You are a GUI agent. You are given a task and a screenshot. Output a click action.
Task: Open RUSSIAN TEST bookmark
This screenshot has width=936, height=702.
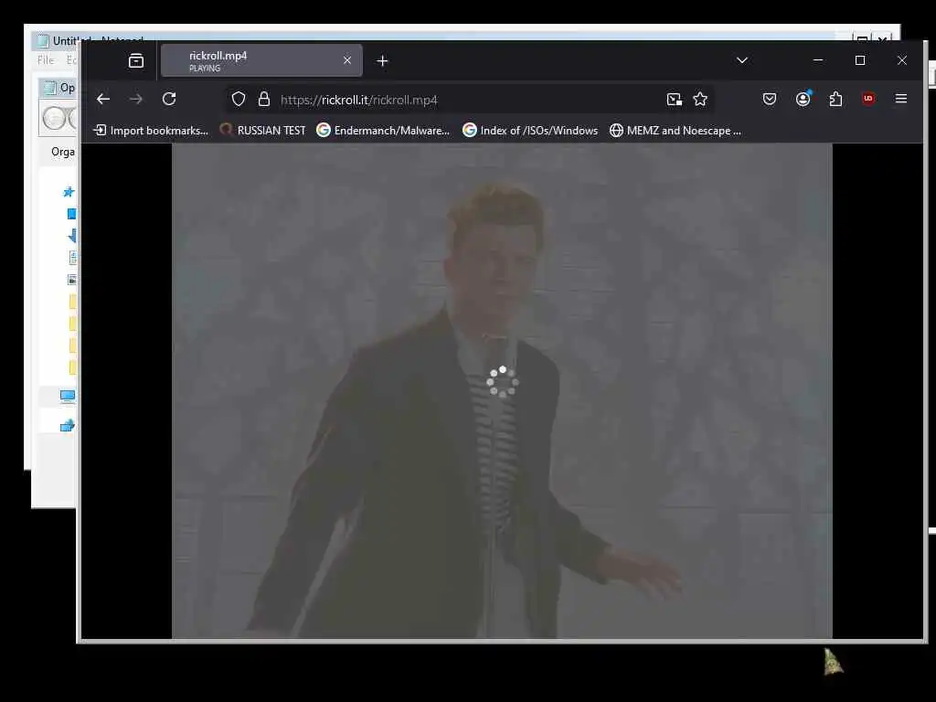click(262, 130)
